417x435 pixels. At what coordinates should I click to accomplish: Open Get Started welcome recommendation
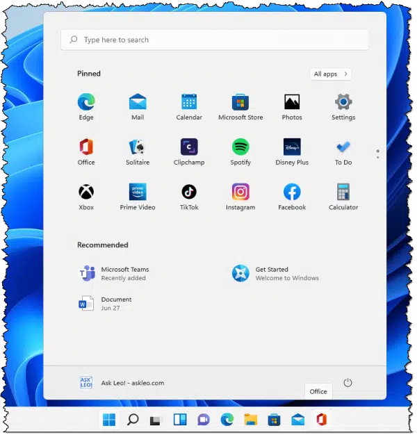coord(275,274)
